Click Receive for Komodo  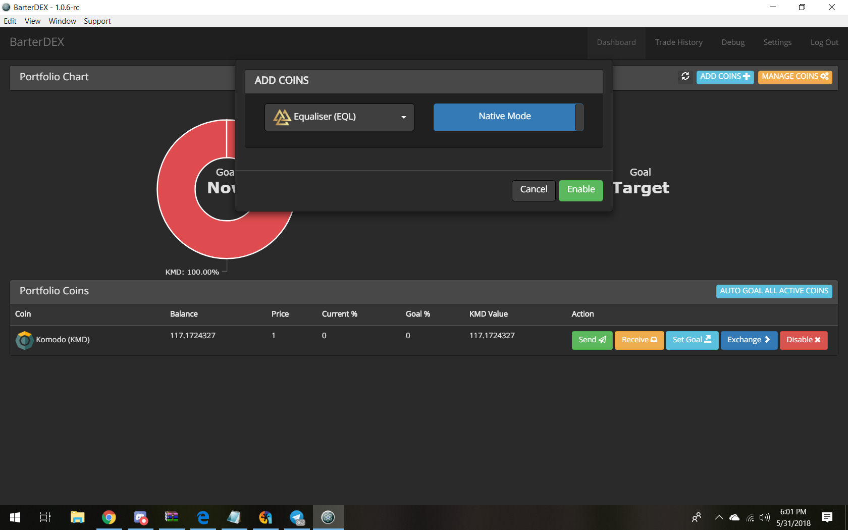point(639,340)
